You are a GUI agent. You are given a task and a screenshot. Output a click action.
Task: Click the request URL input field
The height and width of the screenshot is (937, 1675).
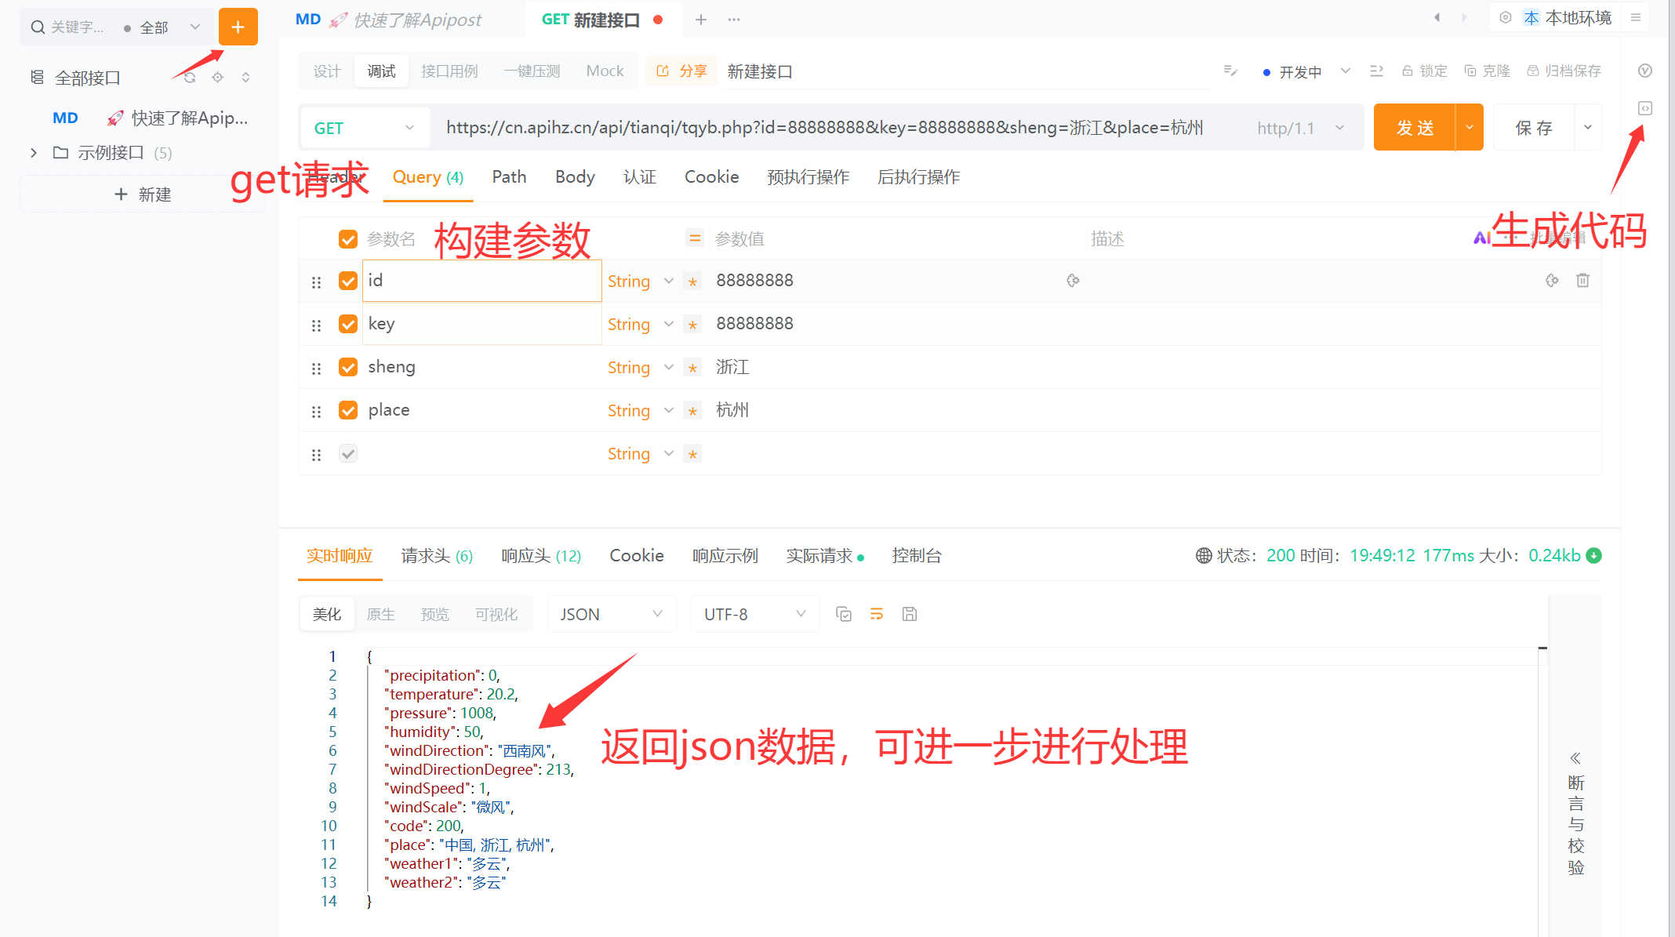823,128
